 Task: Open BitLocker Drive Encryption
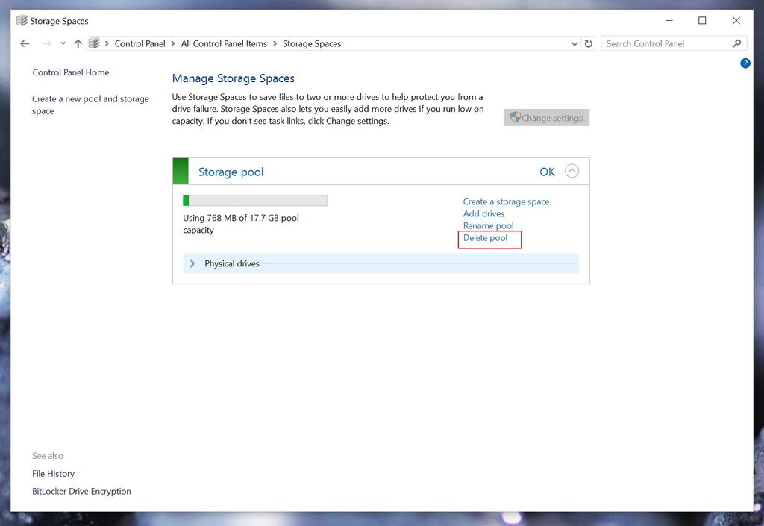point(81,491)
